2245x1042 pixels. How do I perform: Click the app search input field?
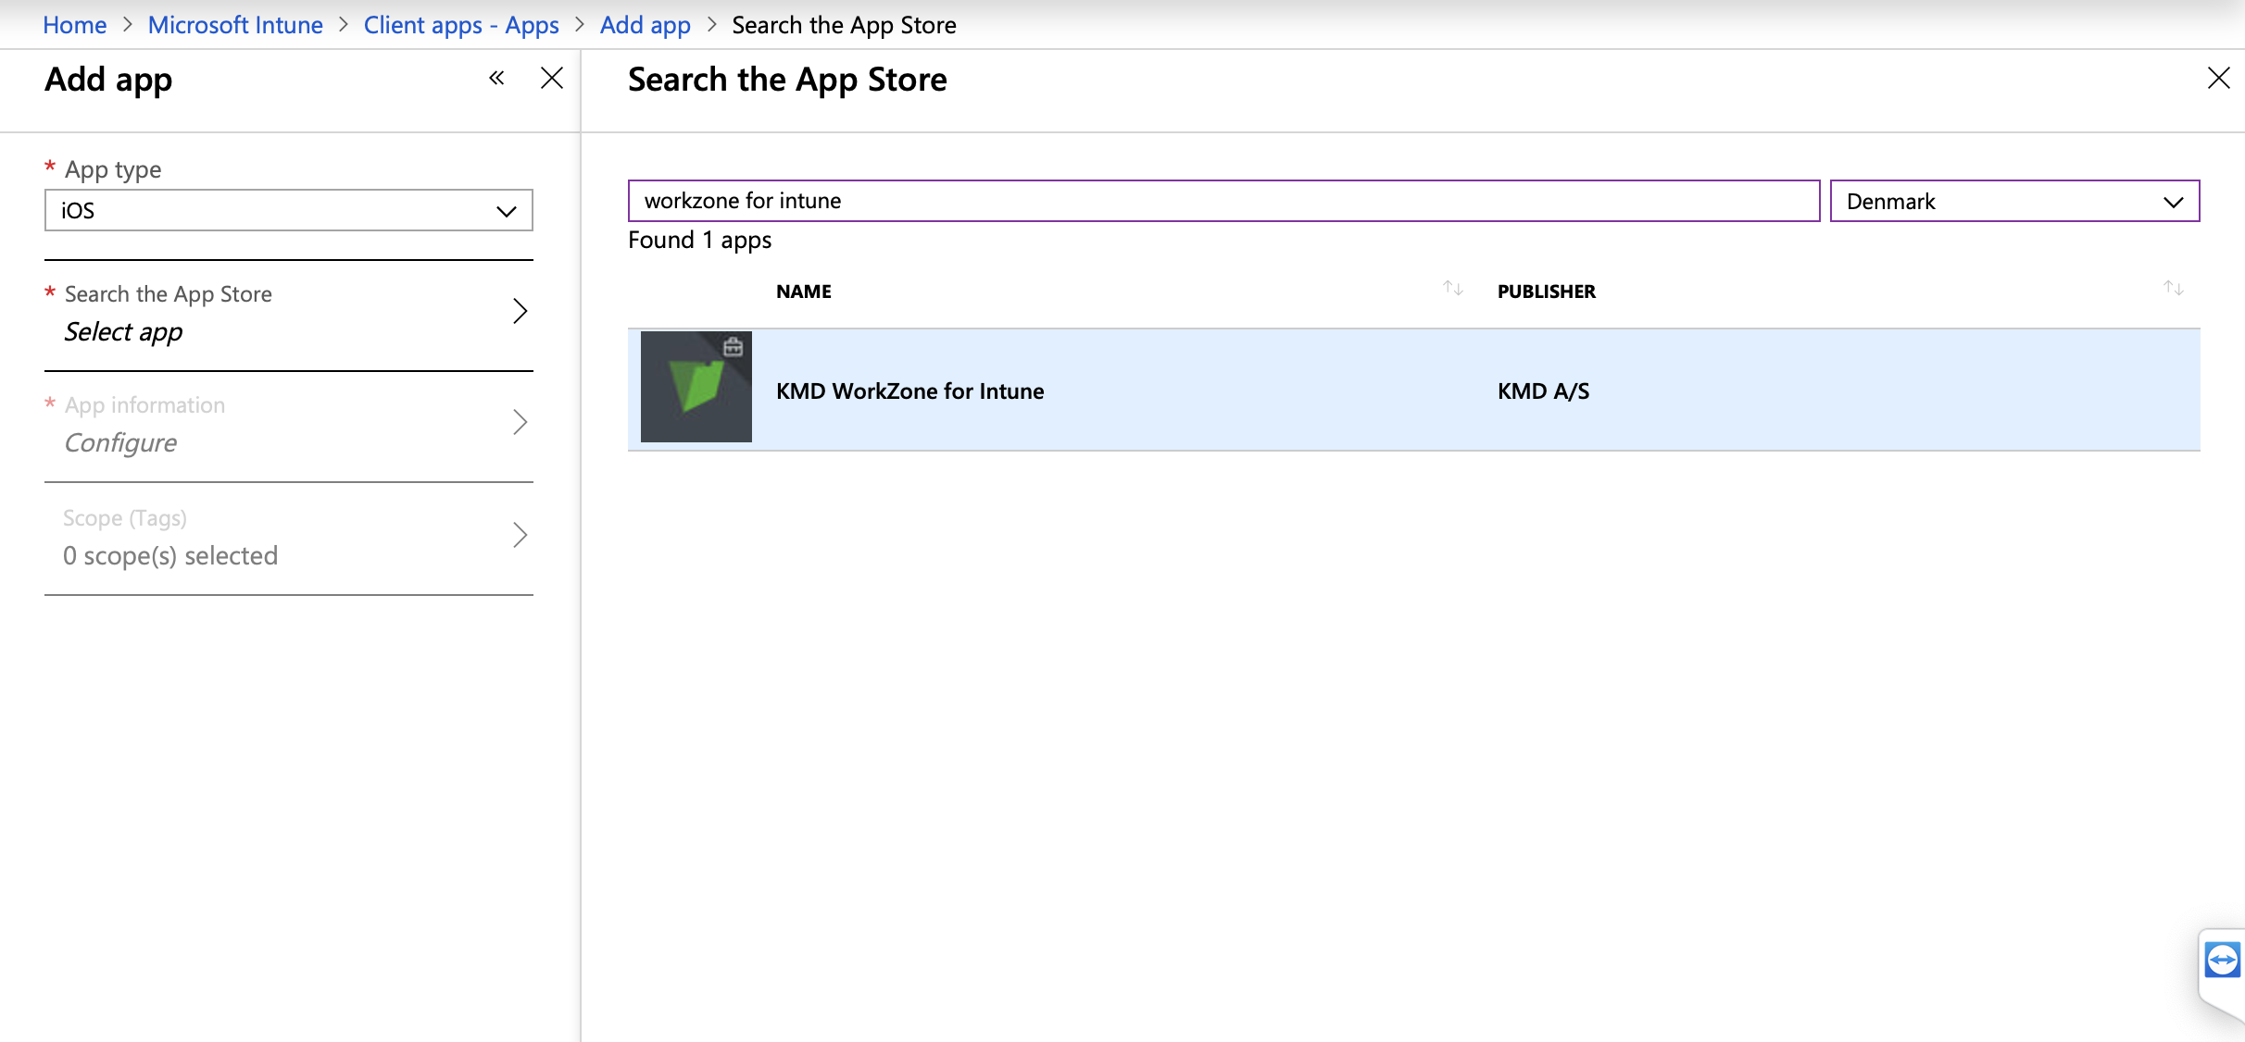tap(1223, 201)
